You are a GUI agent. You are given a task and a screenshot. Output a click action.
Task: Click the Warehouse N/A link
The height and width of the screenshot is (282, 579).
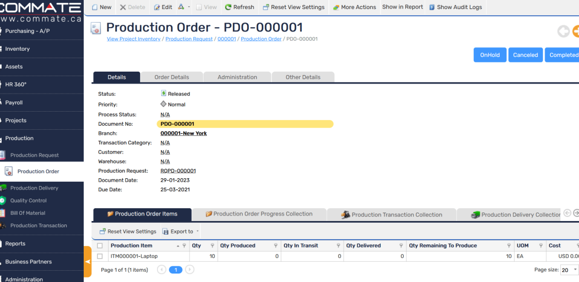[165, 161]
